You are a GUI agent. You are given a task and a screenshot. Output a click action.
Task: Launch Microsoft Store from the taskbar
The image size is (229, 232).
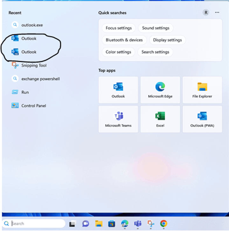[112, 223]
